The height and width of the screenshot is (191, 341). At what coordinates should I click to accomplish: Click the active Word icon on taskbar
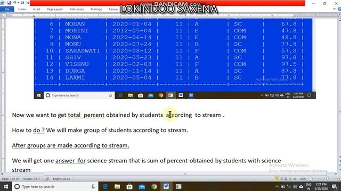click(166, 186)
